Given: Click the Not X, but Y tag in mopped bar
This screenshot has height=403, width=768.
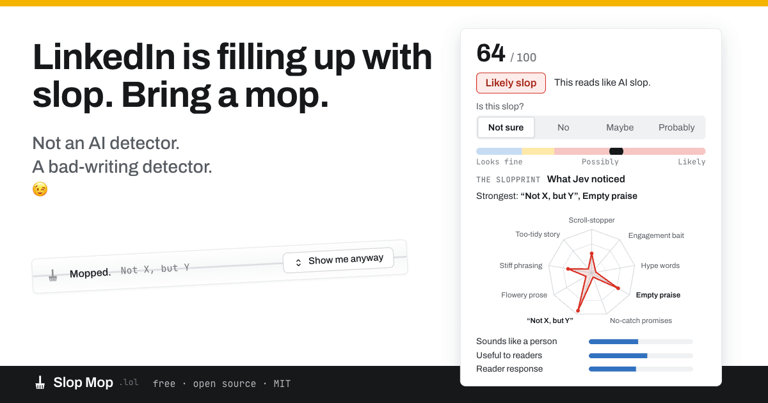Looking at the screenshot, I should (155, 269).
